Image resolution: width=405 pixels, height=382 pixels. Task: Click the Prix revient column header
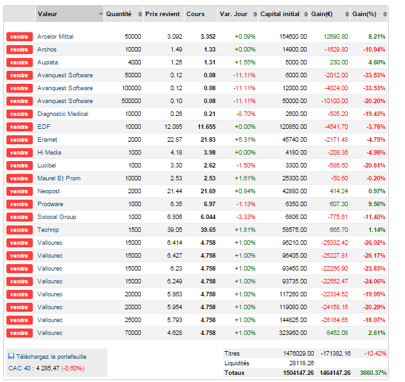click(162, 14)
